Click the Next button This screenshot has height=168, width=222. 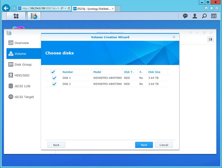point(144,145)
